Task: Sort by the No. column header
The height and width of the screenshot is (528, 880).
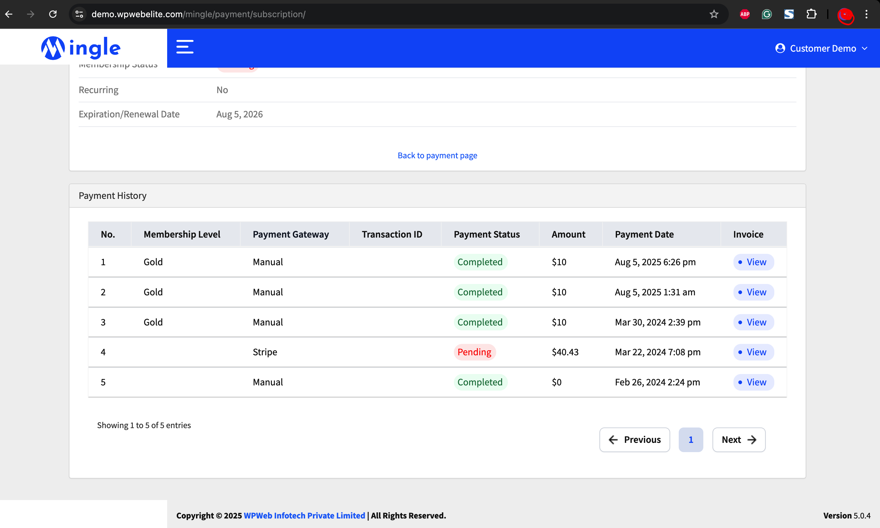Action: 110,234
